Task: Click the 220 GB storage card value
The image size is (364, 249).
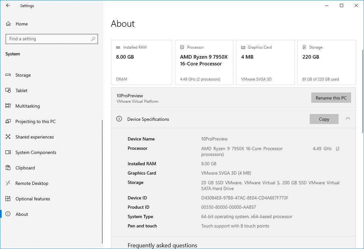Action: pos(311,57)
